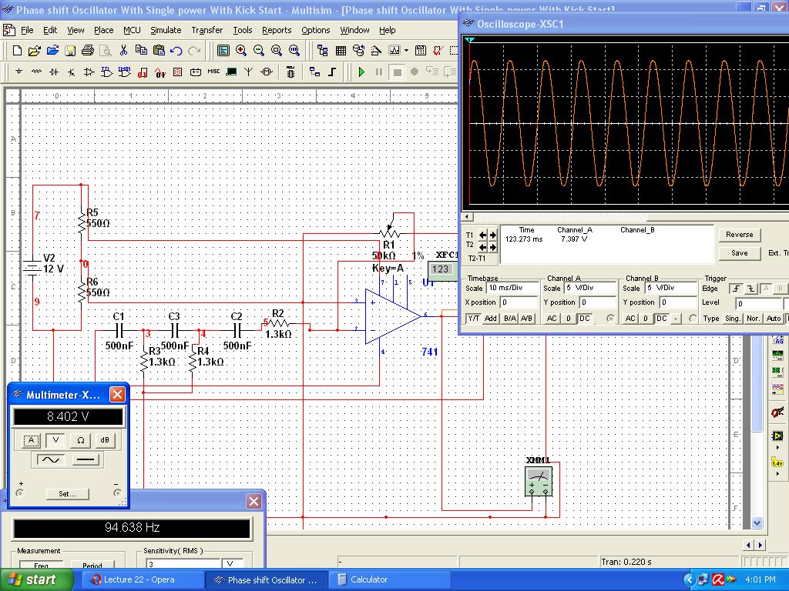Click the Add mode button in Timebase
The width and height of the screenshot is (789, 591).
[x=491, y=319]
